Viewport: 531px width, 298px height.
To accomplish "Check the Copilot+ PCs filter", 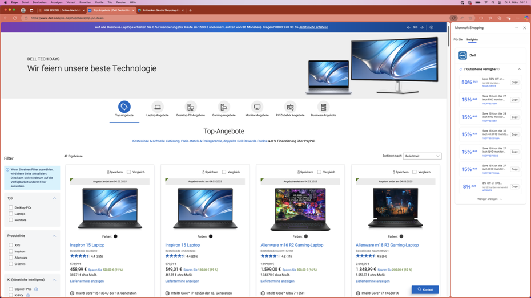I will pyautogui.click(x=11, y=289).
